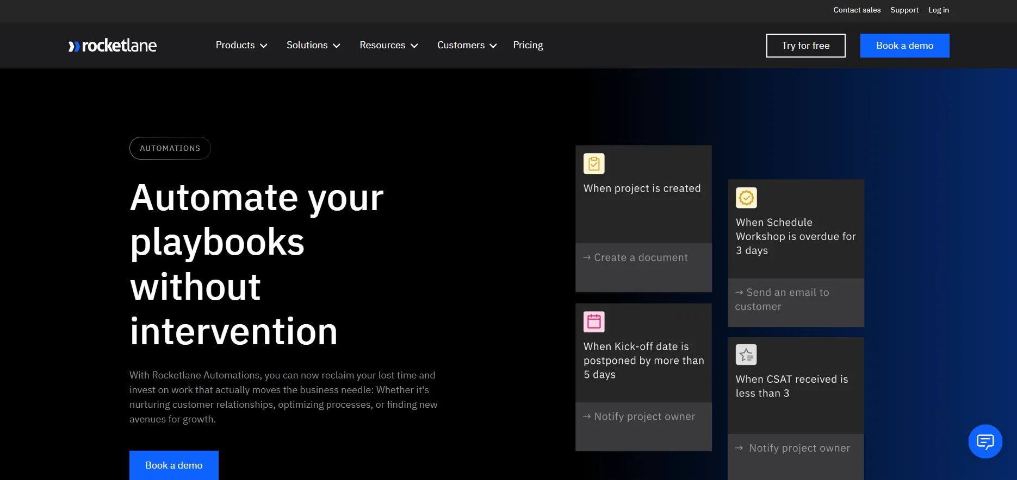This screenshot has height=480, width=1017.
Task: Click the pink calendar icon
Action: pos(594,322)
